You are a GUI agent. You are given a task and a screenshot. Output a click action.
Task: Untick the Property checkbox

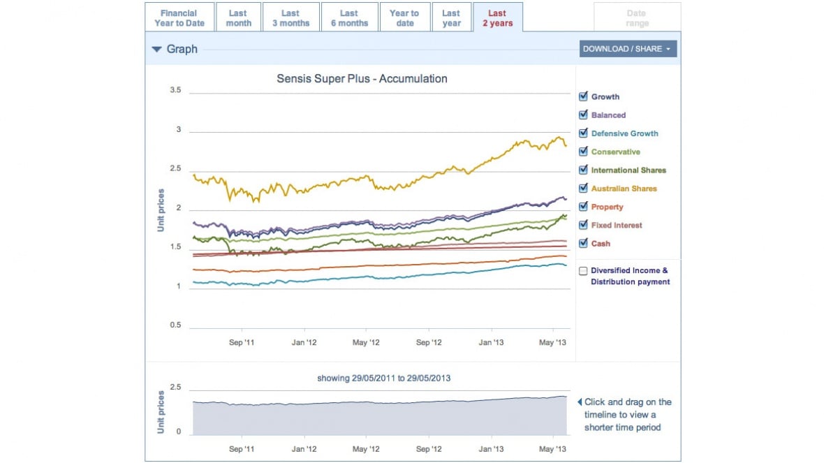pyautogui.click(x=583, y=207)
